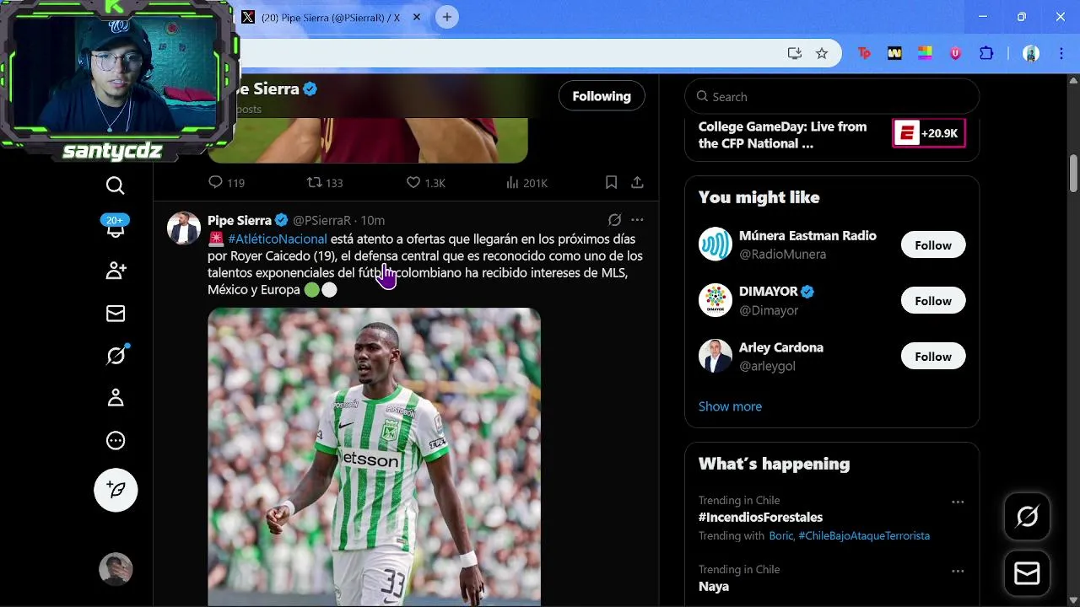Open floating Grok button at bottom right
1080x607 pixels.
[1027, 517]
